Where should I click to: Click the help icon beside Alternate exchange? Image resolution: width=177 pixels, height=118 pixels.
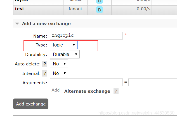(116, 91)
